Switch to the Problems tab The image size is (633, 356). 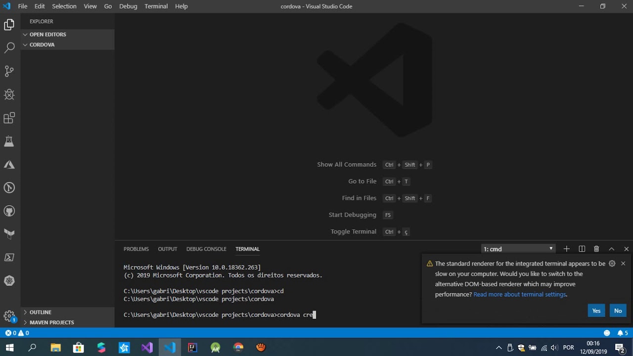click(x=136, y=249)
